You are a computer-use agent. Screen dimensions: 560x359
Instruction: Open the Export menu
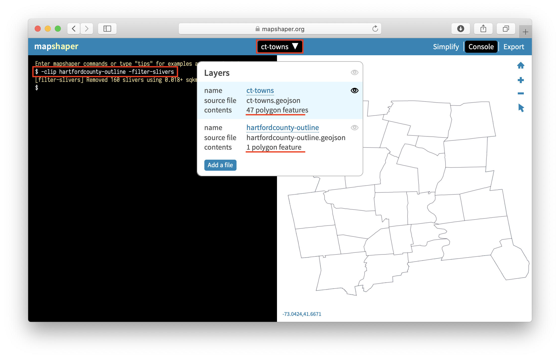point(514,47)
